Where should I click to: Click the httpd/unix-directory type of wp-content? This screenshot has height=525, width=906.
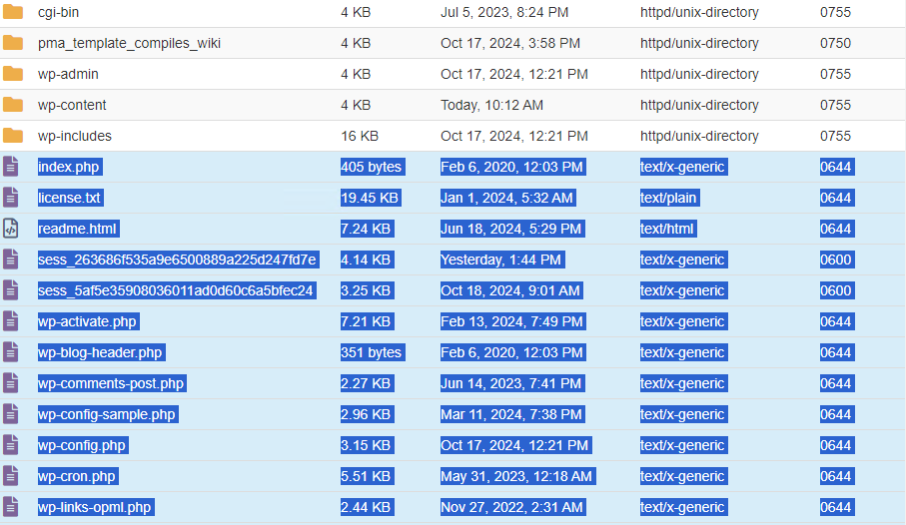pos(699,105)
